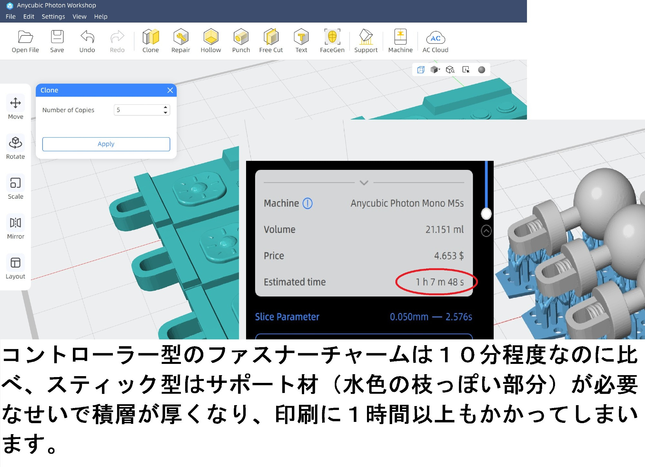Click the Volume value 21.151 ml
The image size is (645, 467).
(x=444, y=229)
